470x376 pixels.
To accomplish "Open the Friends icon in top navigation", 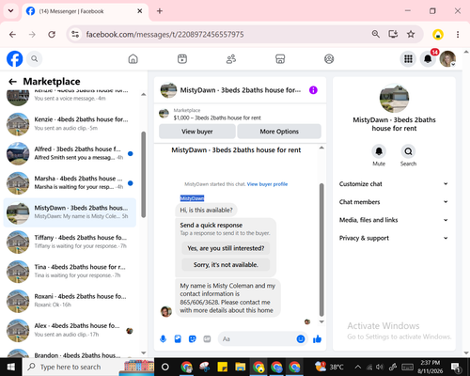I will tap(231, 59).
